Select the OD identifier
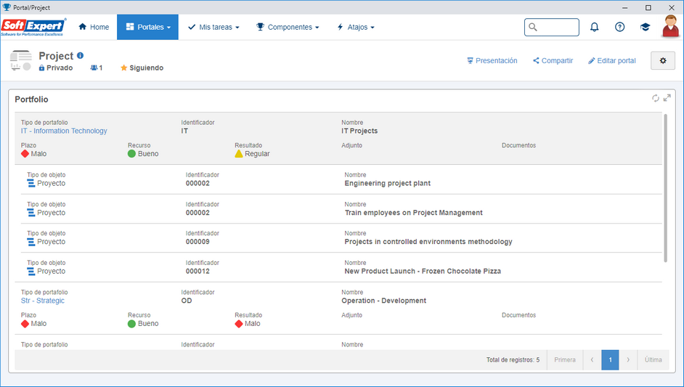The width and height of the screenshot is (684, 387). pyautogui.click(x=187, y=301)
